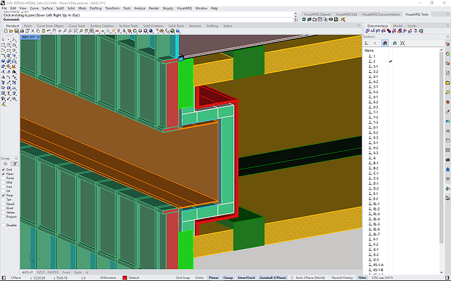
Task: Click the delete section X icon
Action: click(x=375, y=43)
